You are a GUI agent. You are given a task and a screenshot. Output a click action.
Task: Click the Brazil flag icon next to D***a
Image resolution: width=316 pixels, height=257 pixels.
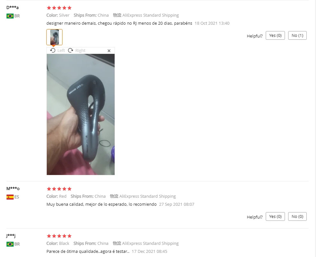pos(10,16)
